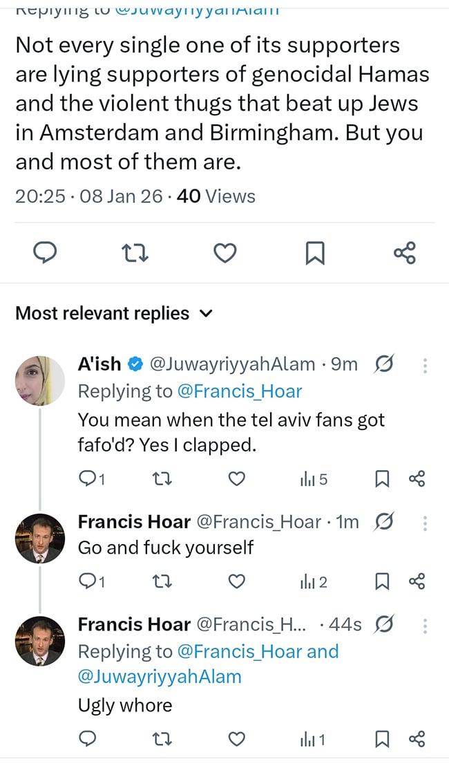
Task: Open Francis Hoar's avatar on last reply
Action: point(40,641)
